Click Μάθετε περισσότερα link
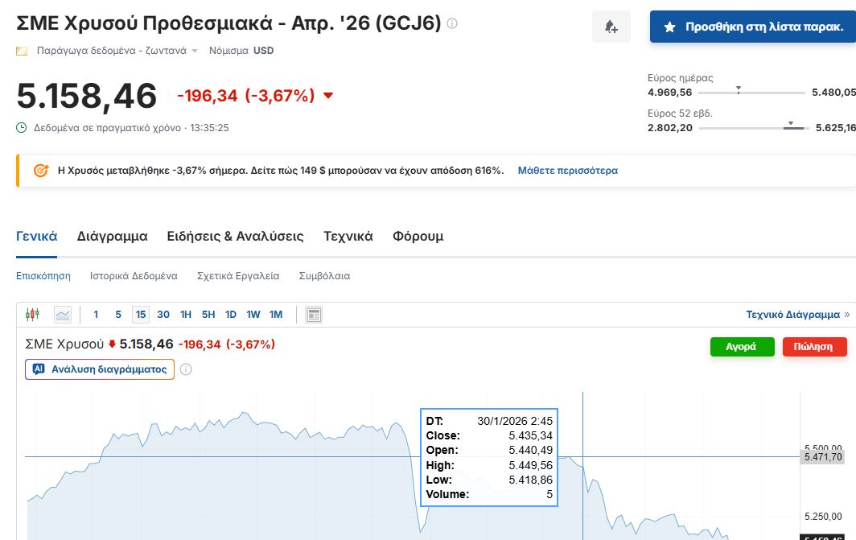 pos(567,171)
